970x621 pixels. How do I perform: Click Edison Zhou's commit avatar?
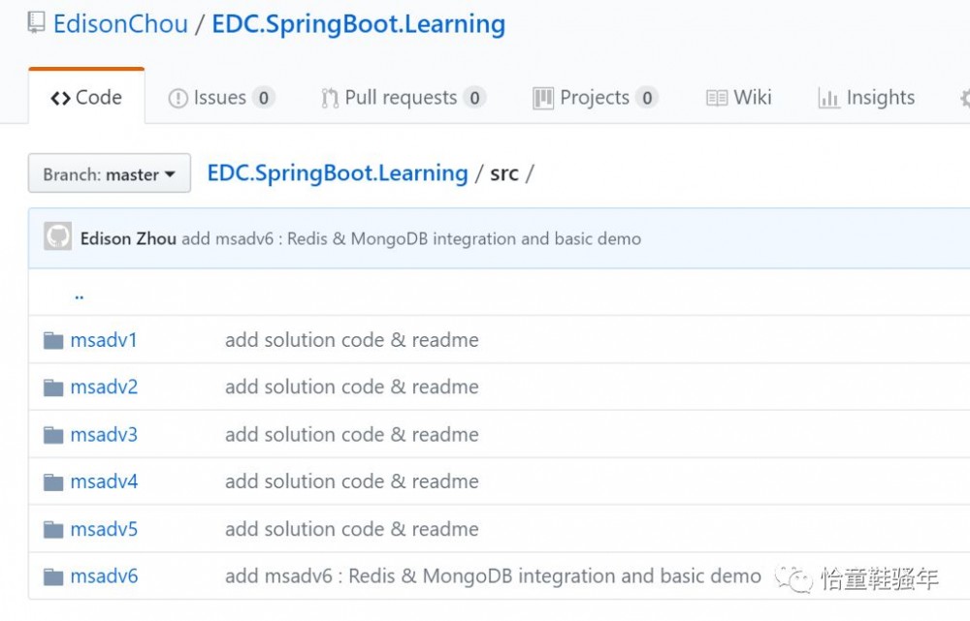pos(57,237)
